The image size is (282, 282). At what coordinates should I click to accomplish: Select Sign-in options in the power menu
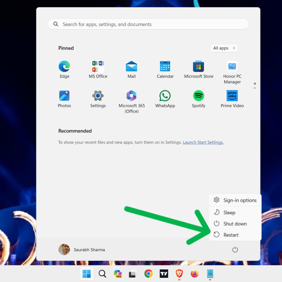click(x=235, y=200)
